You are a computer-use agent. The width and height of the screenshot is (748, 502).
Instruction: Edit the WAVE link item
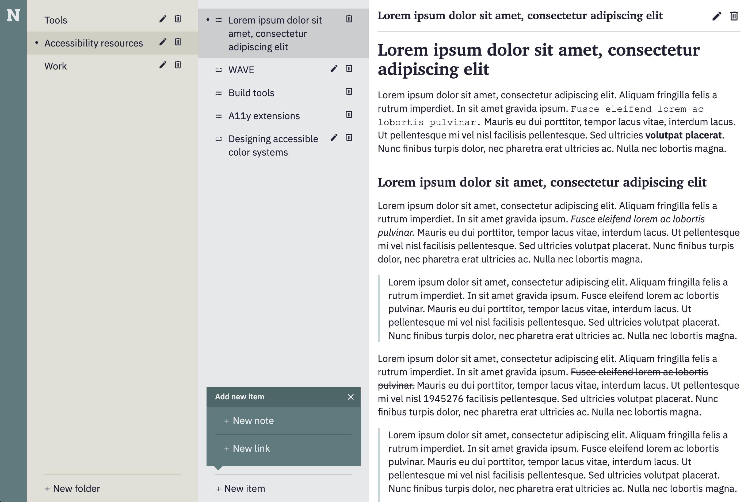334,68
